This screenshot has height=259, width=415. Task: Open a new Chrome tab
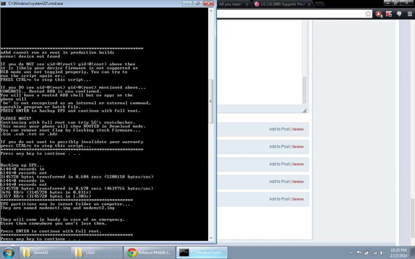click(320, 4)
